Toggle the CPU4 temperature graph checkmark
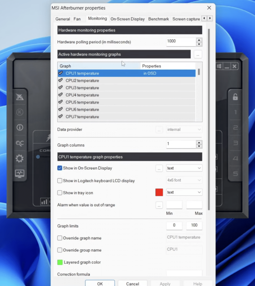 (x=60, y=95)
